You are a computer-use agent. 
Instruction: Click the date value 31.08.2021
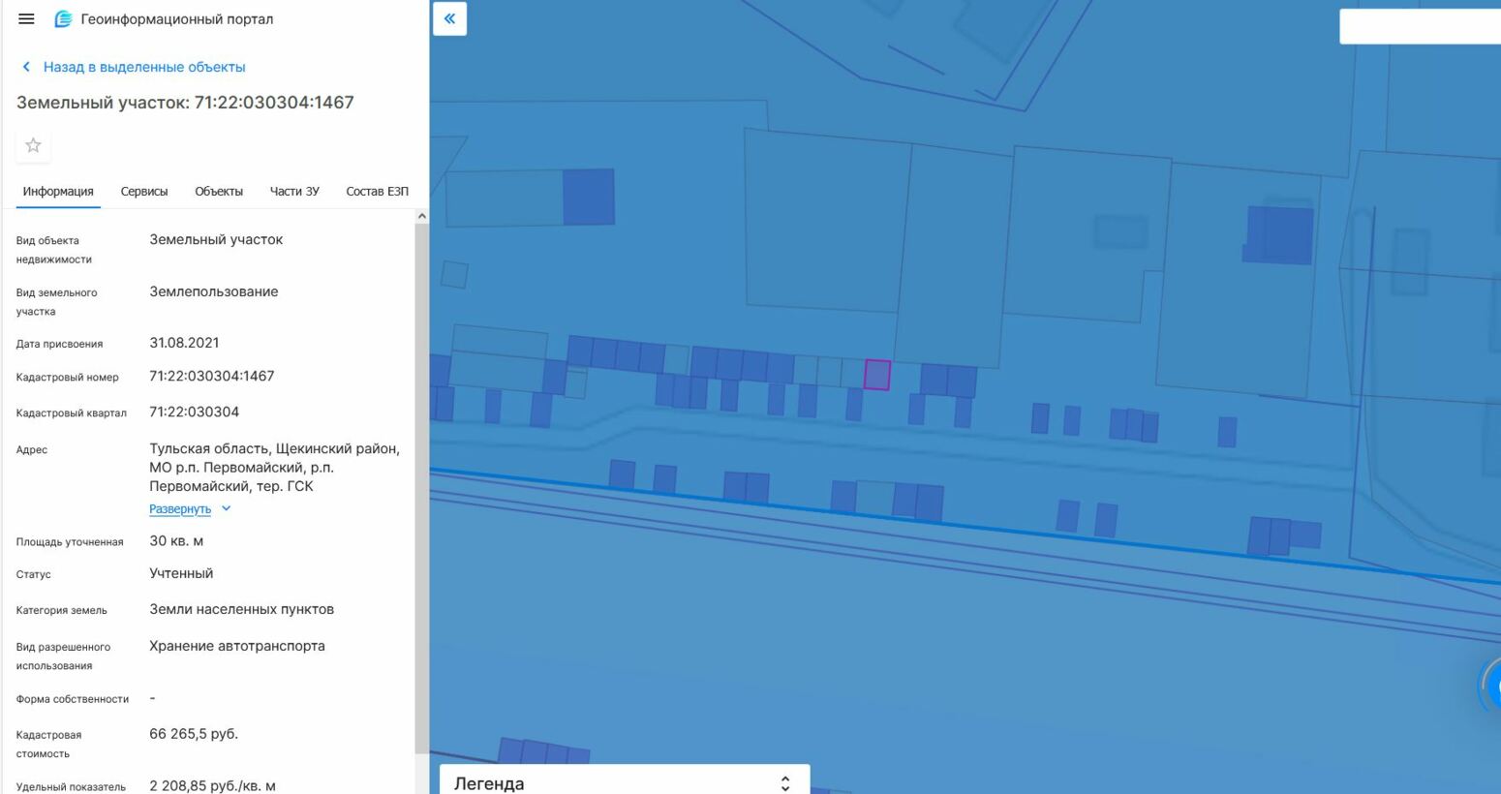pyautogui.click(x=184, y=343)
